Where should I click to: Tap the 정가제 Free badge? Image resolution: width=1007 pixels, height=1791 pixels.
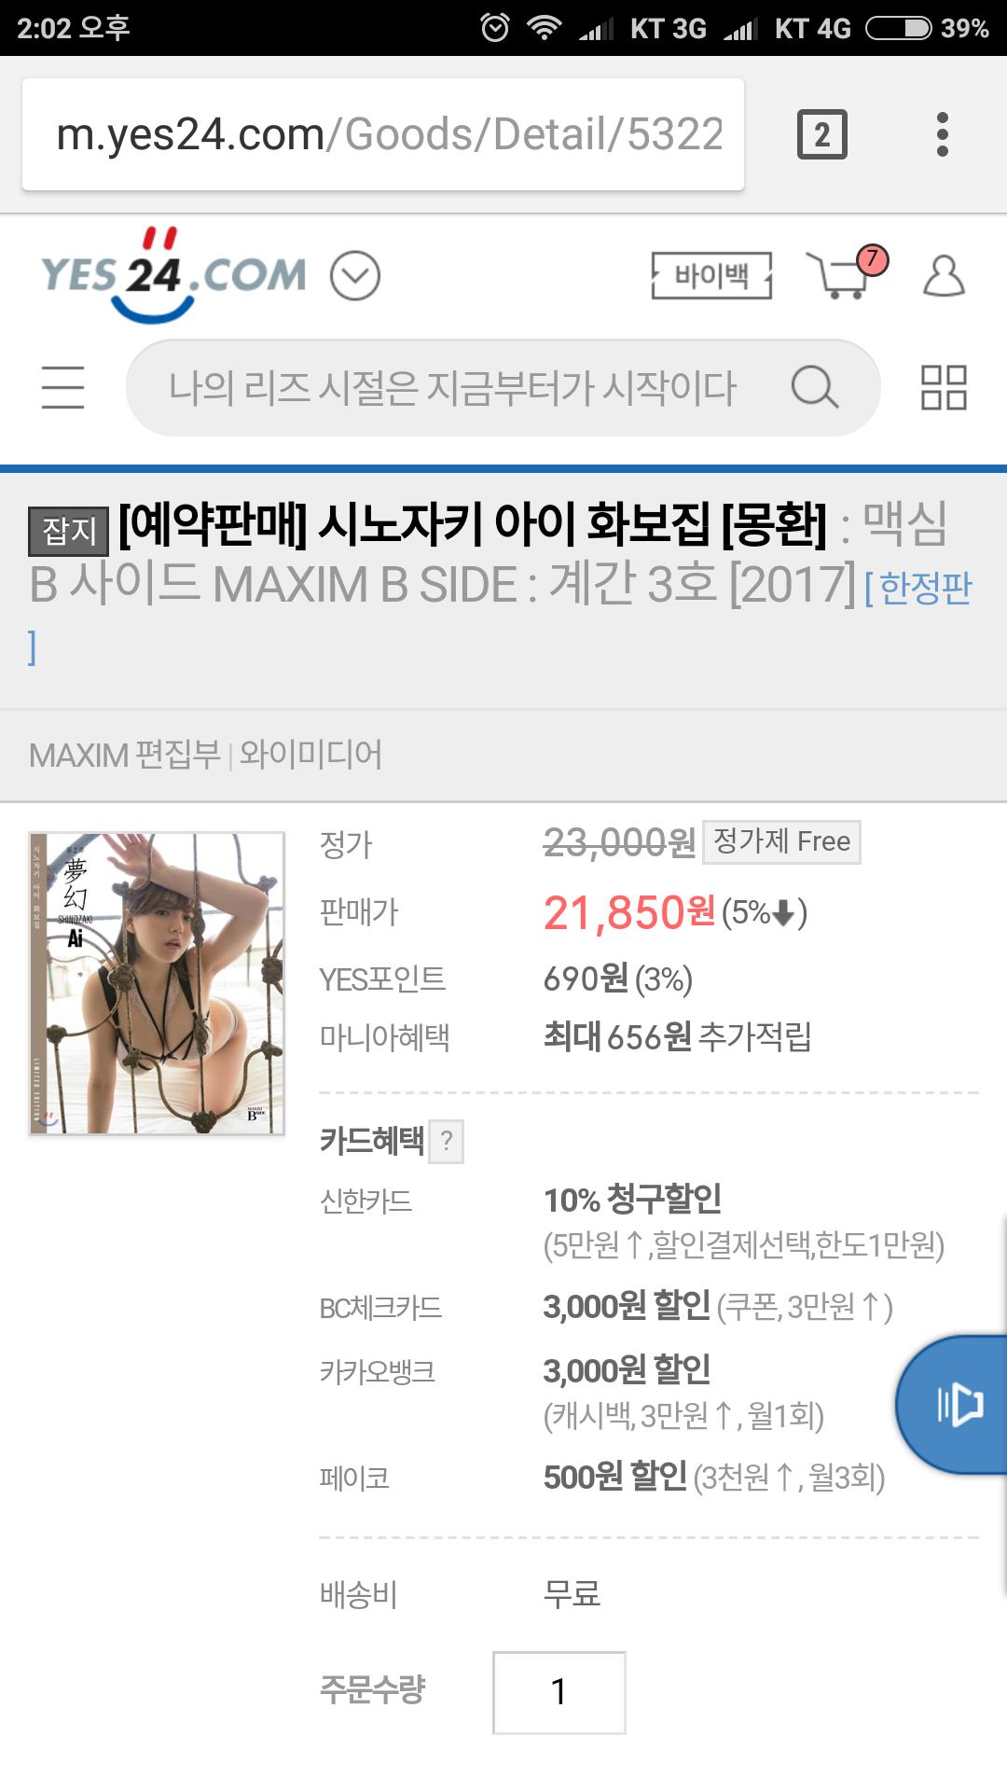(781, 841)
